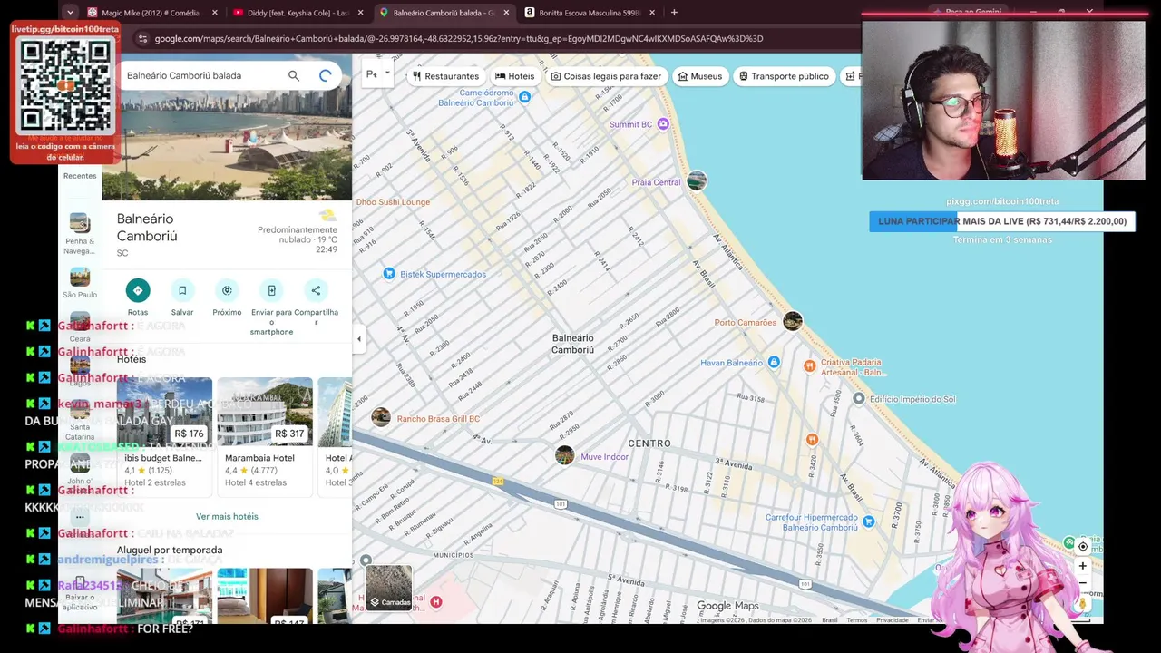This screenshot has width=1161, height=653.
Task: Close the Bonitta Escova Masculina tab
Action: [652, 13]
